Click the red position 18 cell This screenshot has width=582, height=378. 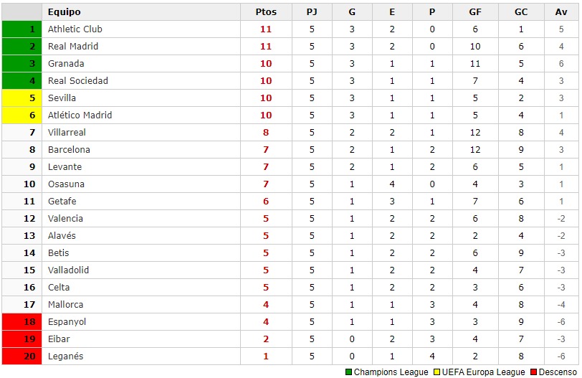pos(22,321)
